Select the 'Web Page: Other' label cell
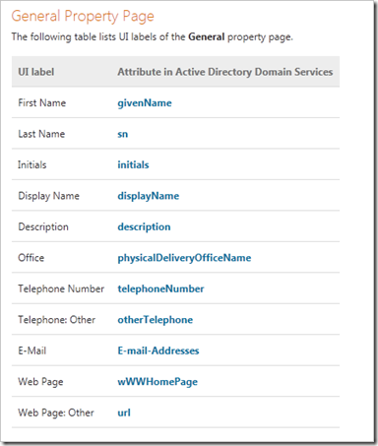The height and width of the screenshot is (446, 378). pos(56,413)
